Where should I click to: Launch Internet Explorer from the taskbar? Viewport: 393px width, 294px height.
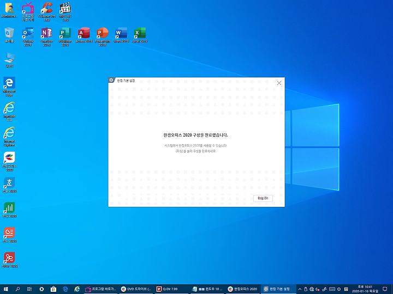click(77, 289)
